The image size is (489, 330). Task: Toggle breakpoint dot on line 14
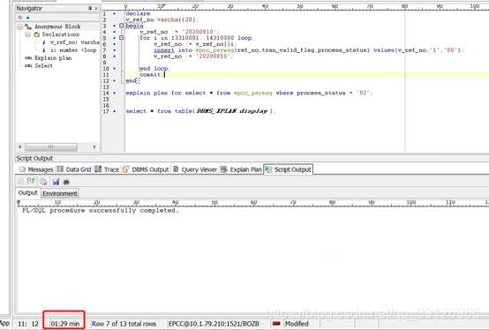(x=115, y=94)
